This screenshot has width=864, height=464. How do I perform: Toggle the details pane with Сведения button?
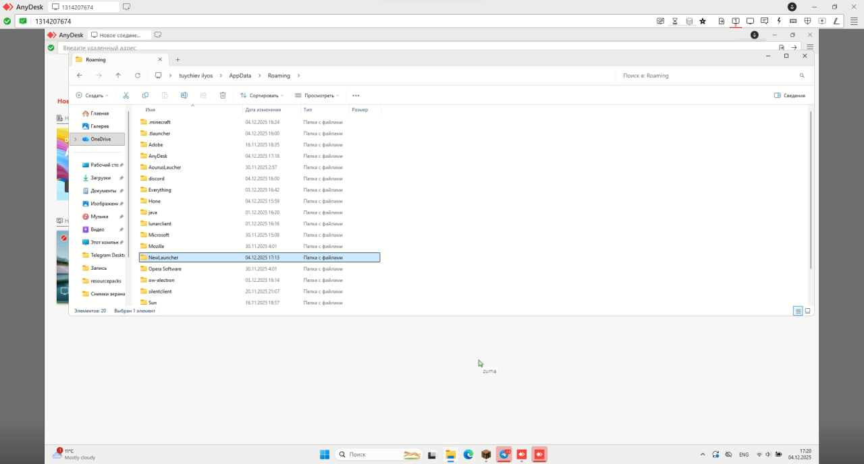(x=789, y=96)
